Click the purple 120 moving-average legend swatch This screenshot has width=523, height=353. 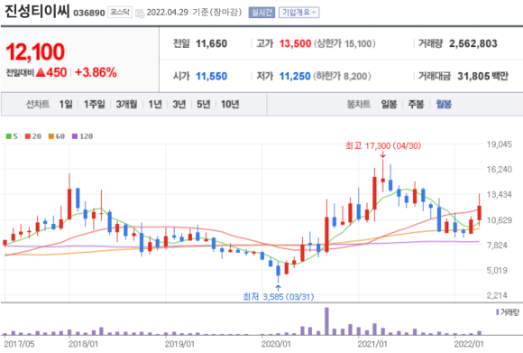75,136
